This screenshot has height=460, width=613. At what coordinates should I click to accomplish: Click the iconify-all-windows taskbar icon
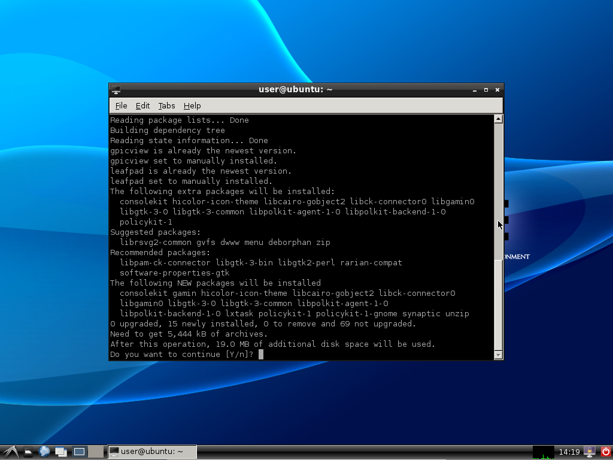click(x=61, y=452)
